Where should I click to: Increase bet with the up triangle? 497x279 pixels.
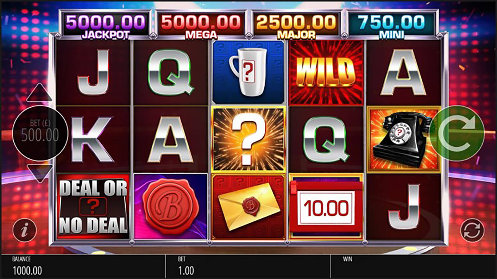pos(39,92)
